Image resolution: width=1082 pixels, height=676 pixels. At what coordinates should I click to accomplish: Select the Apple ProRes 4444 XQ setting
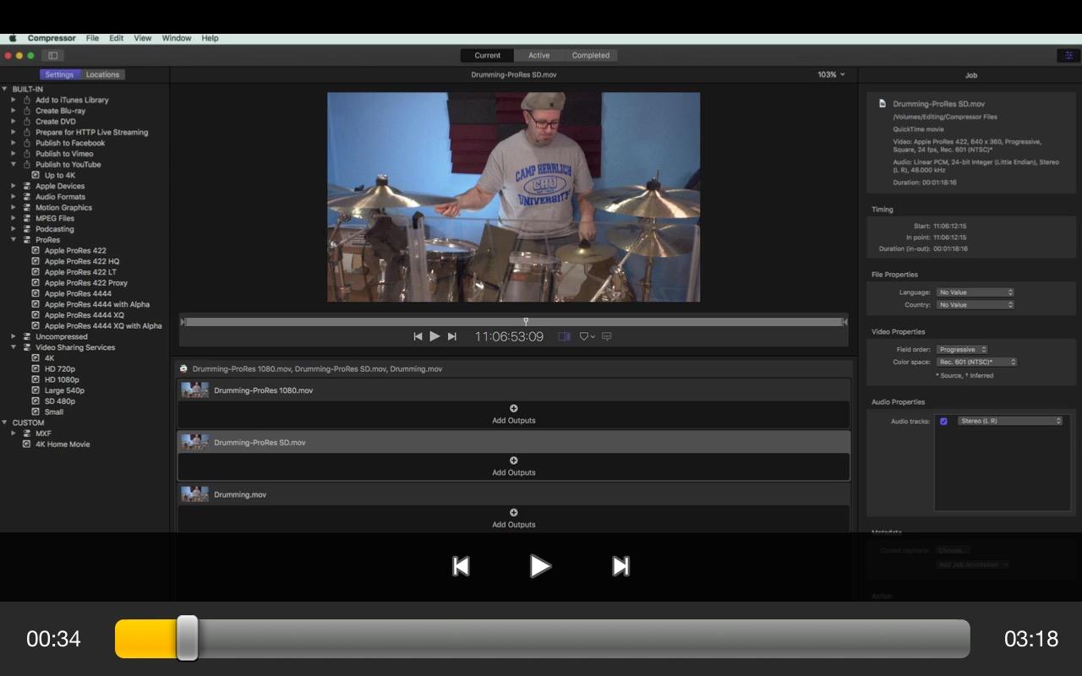pyautogui.click(x=85, y=315)
